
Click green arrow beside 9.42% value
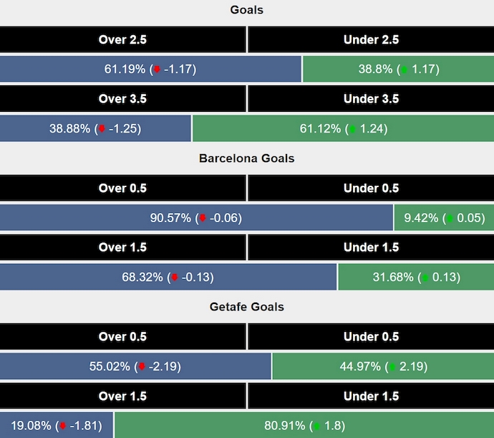450,218
